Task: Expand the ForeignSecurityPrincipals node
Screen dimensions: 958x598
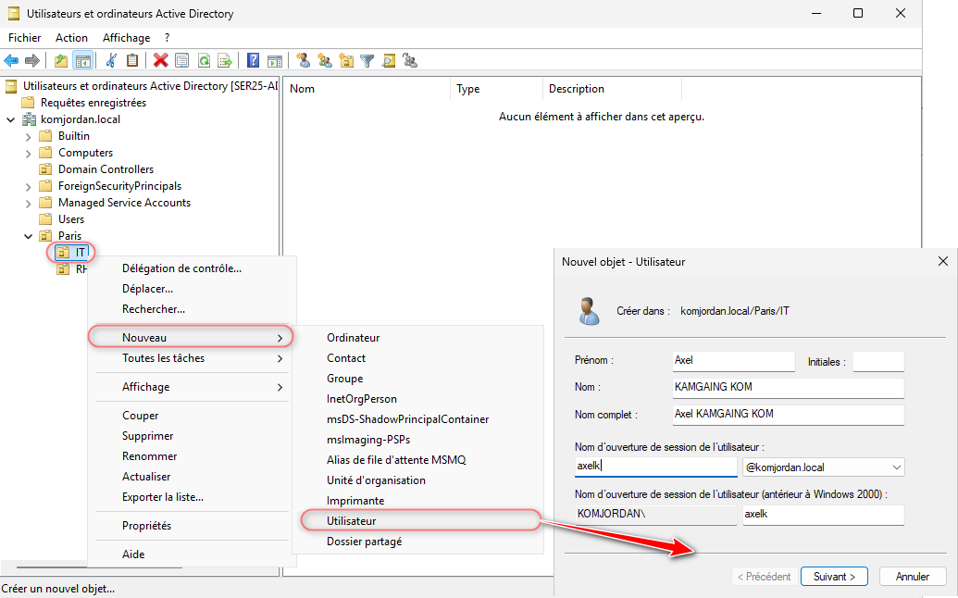Action: (28, 186)
